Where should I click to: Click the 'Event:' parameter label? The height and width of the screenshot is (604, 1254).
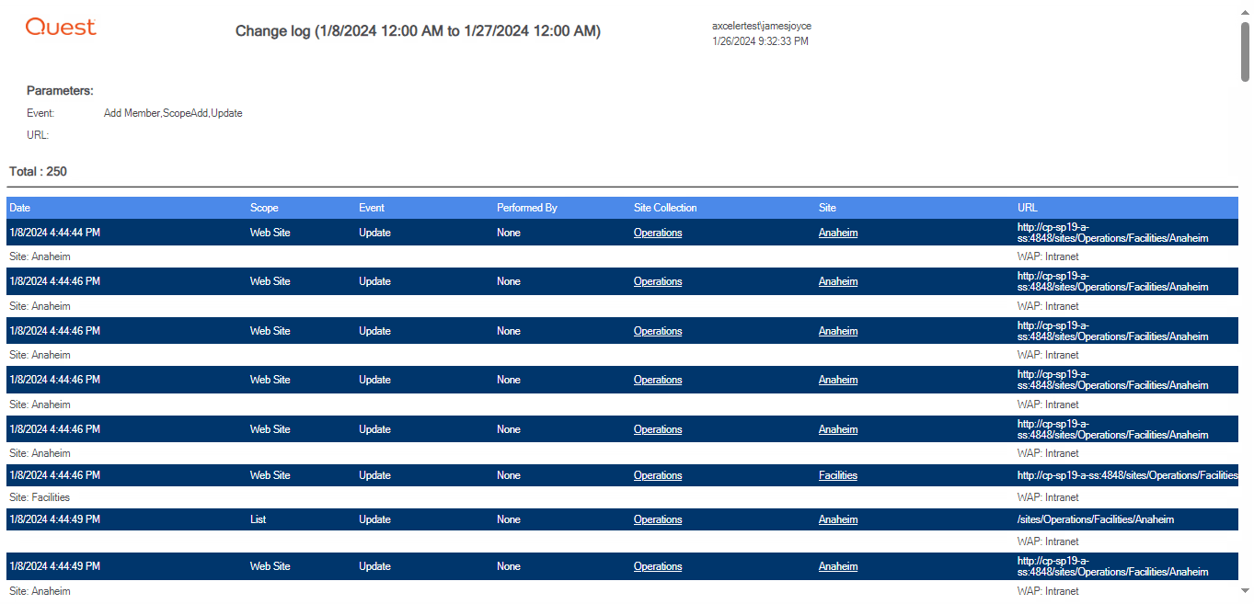[x=40, y=113]
